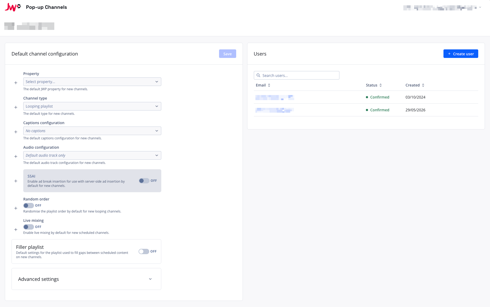Open the Default audio track only dropdown

click(x=92, y=155)
